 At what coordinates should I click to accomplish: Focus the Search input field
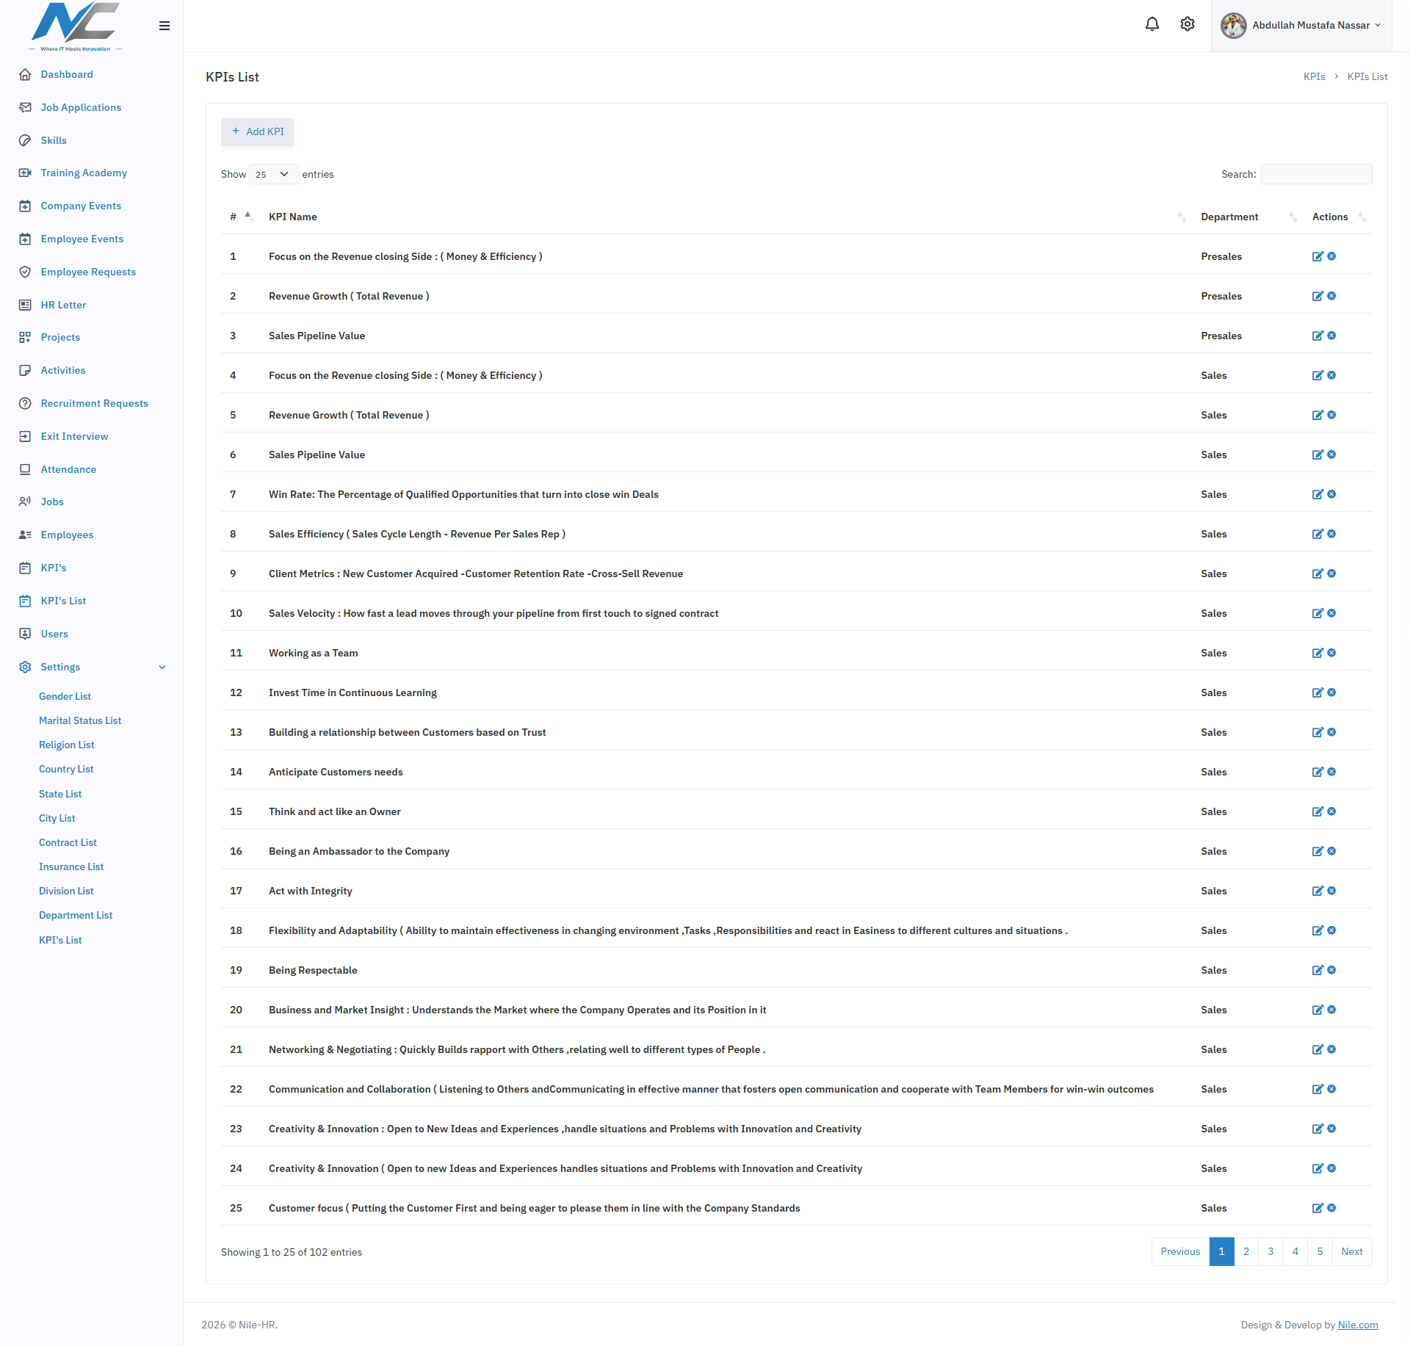(x=1316, y=174)
